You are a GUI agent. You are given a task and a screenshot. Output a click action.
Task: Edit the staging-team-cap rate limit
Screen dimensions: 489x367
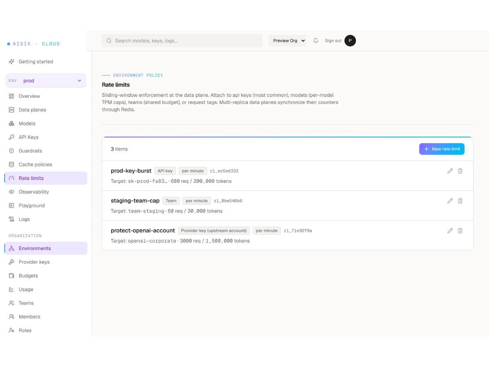tap(450, 201)
